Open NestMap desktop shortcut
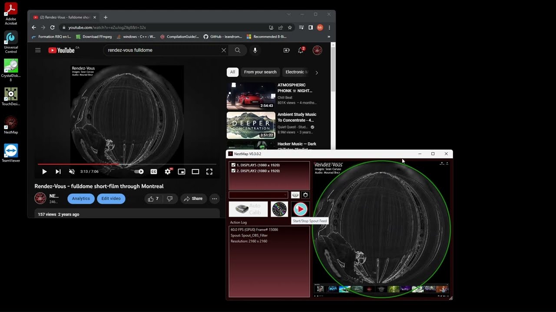 pos(11,125)
